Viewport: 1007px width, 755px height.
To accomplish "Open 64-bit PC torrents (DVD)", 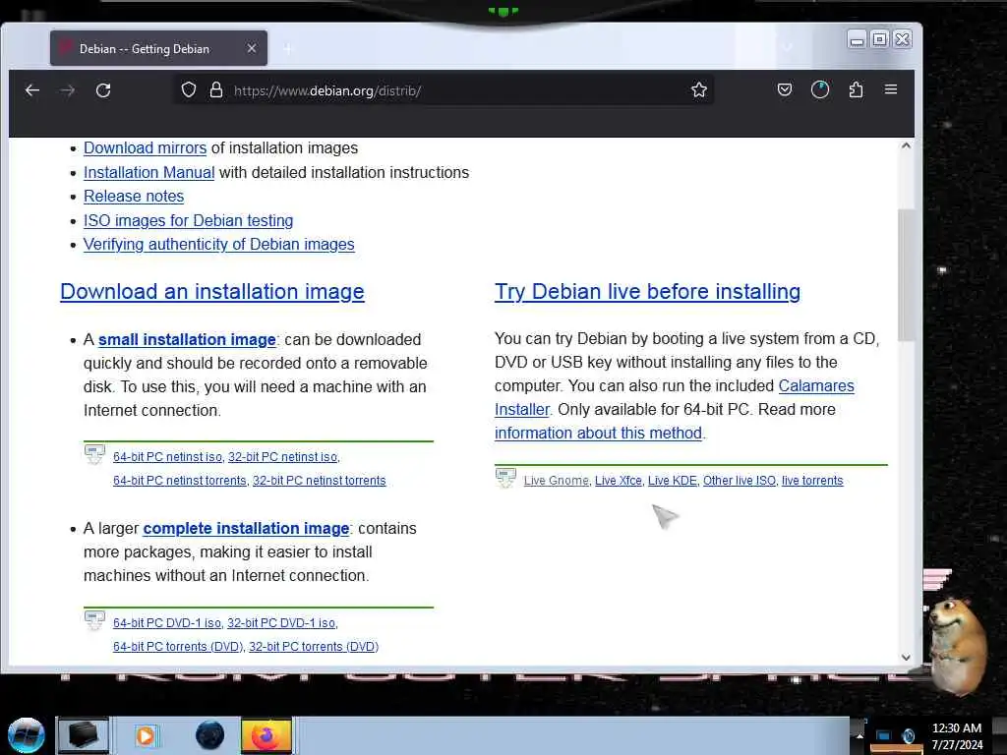I will (178, 647).
